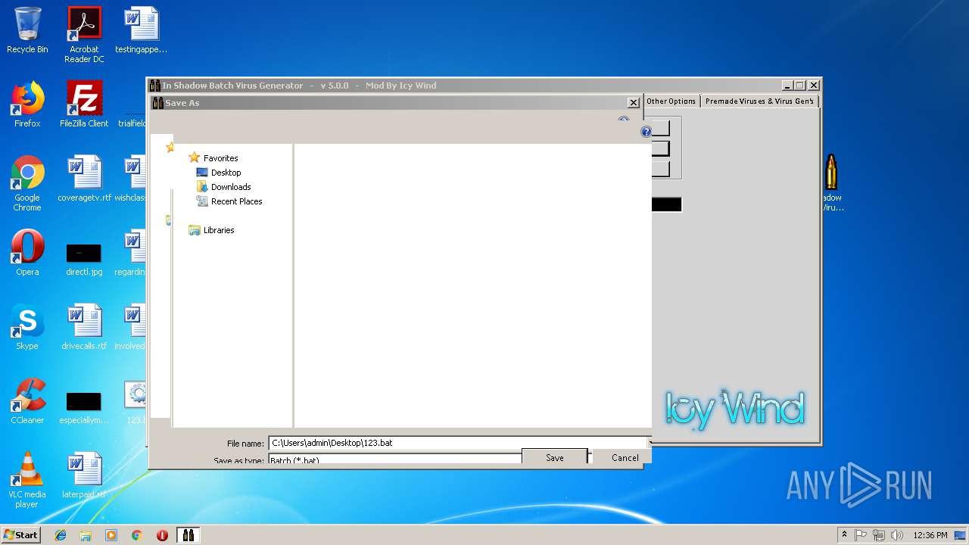Image resolution: width=969 pixels, height=545 pixels.
Task: Show hidden tray icons arrow
Action: 844,535
